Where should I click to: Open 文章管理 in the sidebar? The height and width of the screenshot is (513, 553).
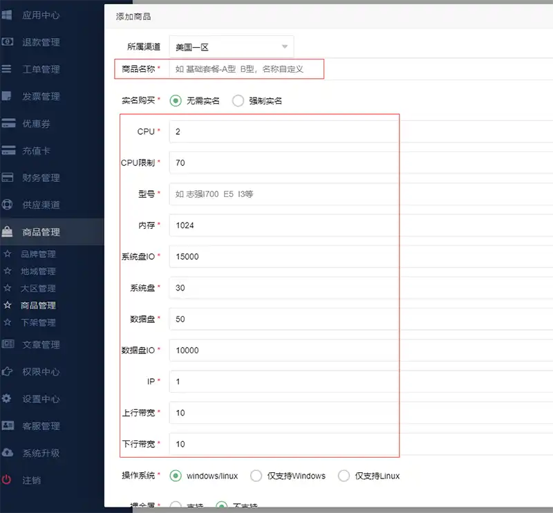[41, 345]
